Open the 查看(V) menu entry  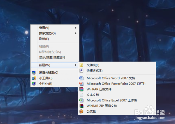55,28
